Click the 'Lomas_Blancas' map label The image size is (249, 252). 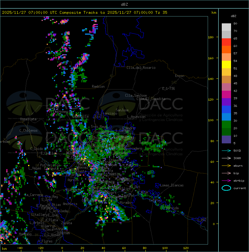click(x=172, y=185)
